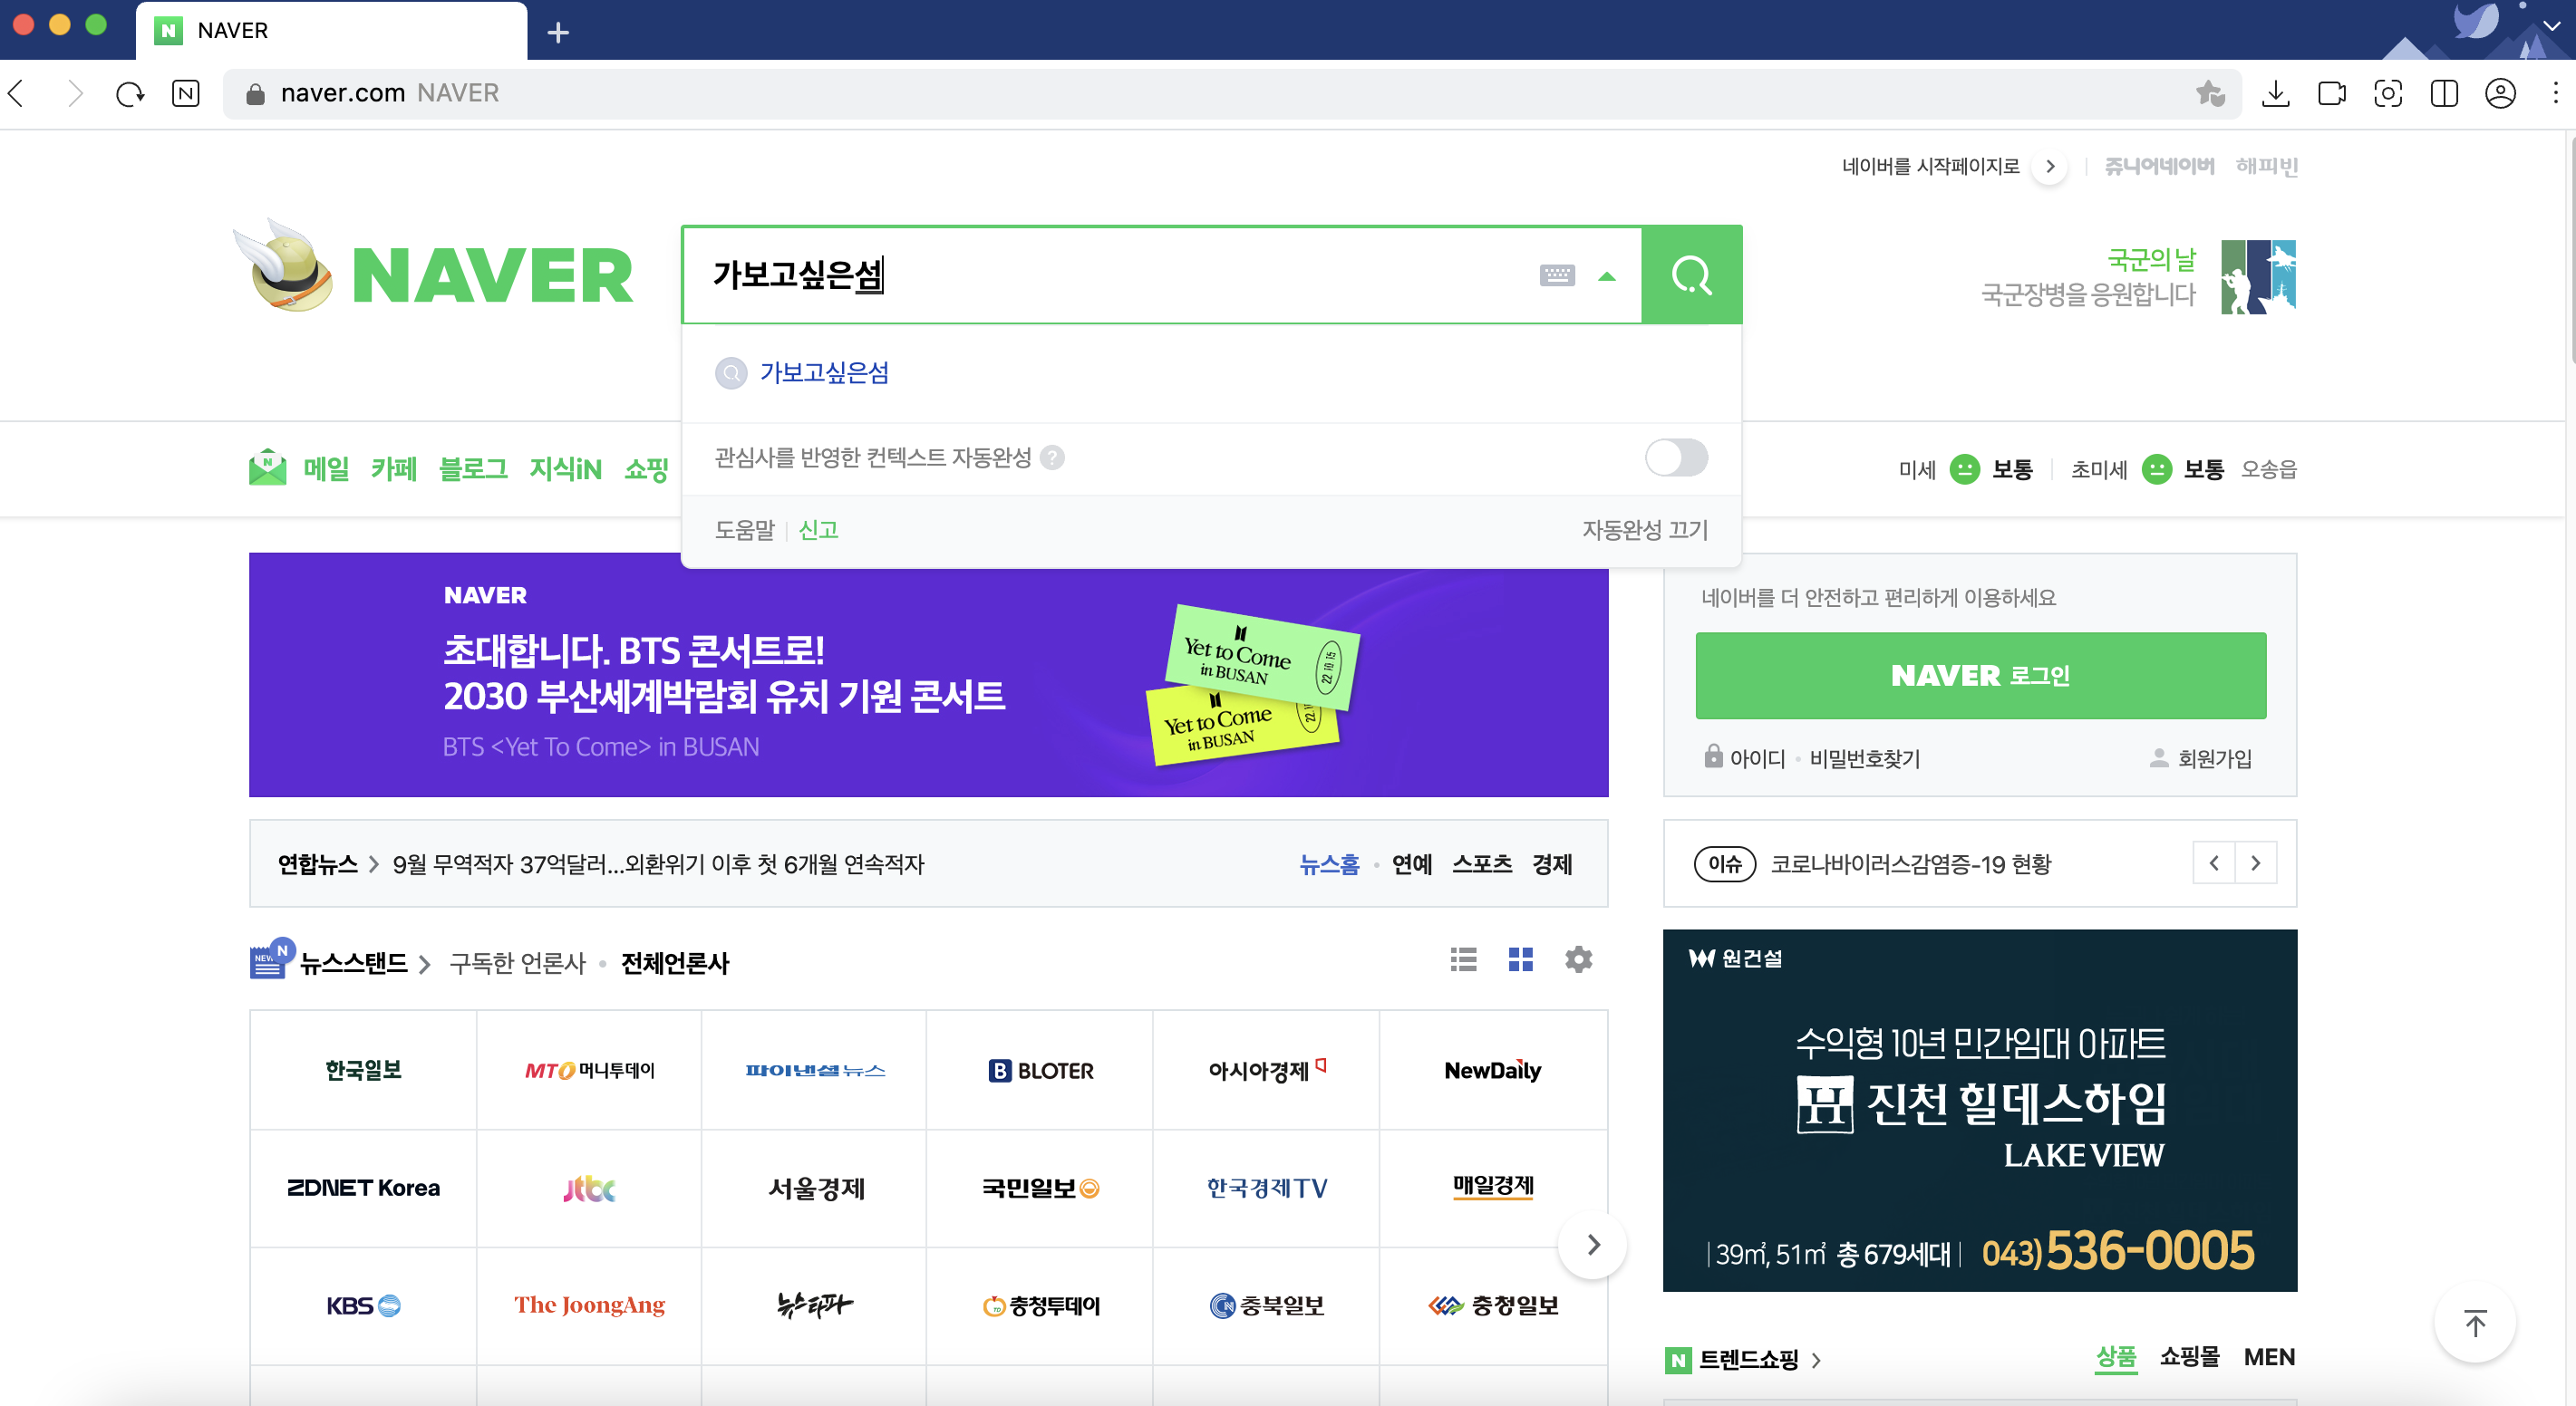Reload the page with refresh icon
The height and width of the screenshot is (1406, 2576).
point(130,93)
